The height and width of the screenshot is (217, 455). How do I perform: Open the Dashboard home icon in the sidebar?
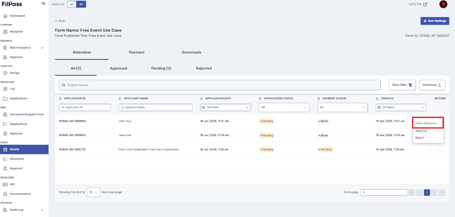click(5, 16)
